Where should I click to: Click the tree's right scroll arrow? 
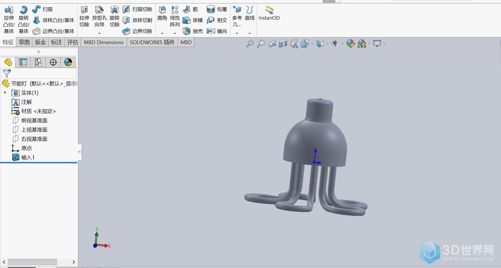click(x=74, y=262)
